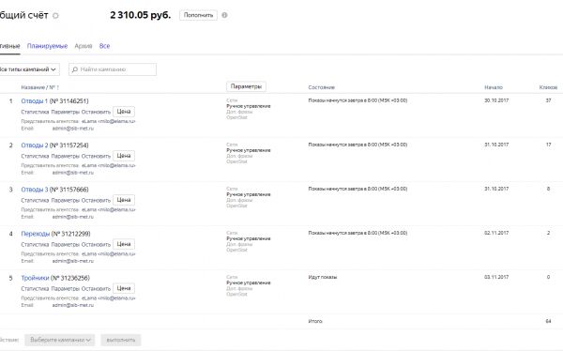Open Параметры link for Тройники
This screenshot has width=563, height=351.
pyautogui.click(x=66, y=288)
